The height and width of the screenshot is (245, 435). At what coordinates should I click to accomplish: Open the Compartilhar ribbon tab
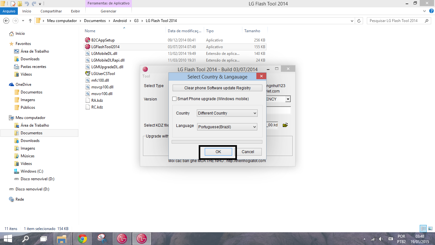tap(51, 11)
